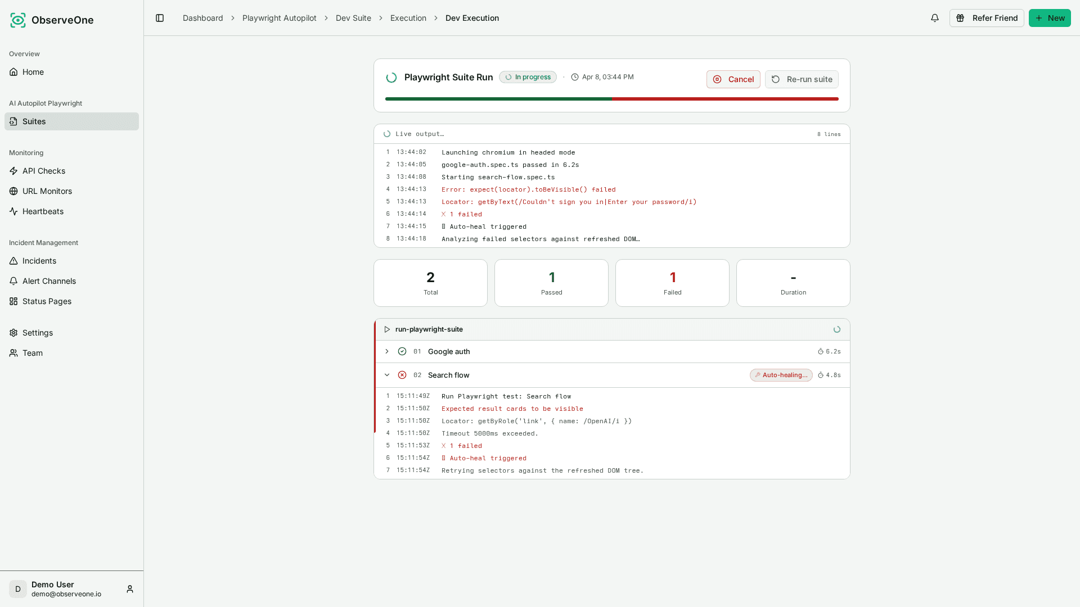
Task: Open API Checks in the sidebar
Action: (71, 171)
